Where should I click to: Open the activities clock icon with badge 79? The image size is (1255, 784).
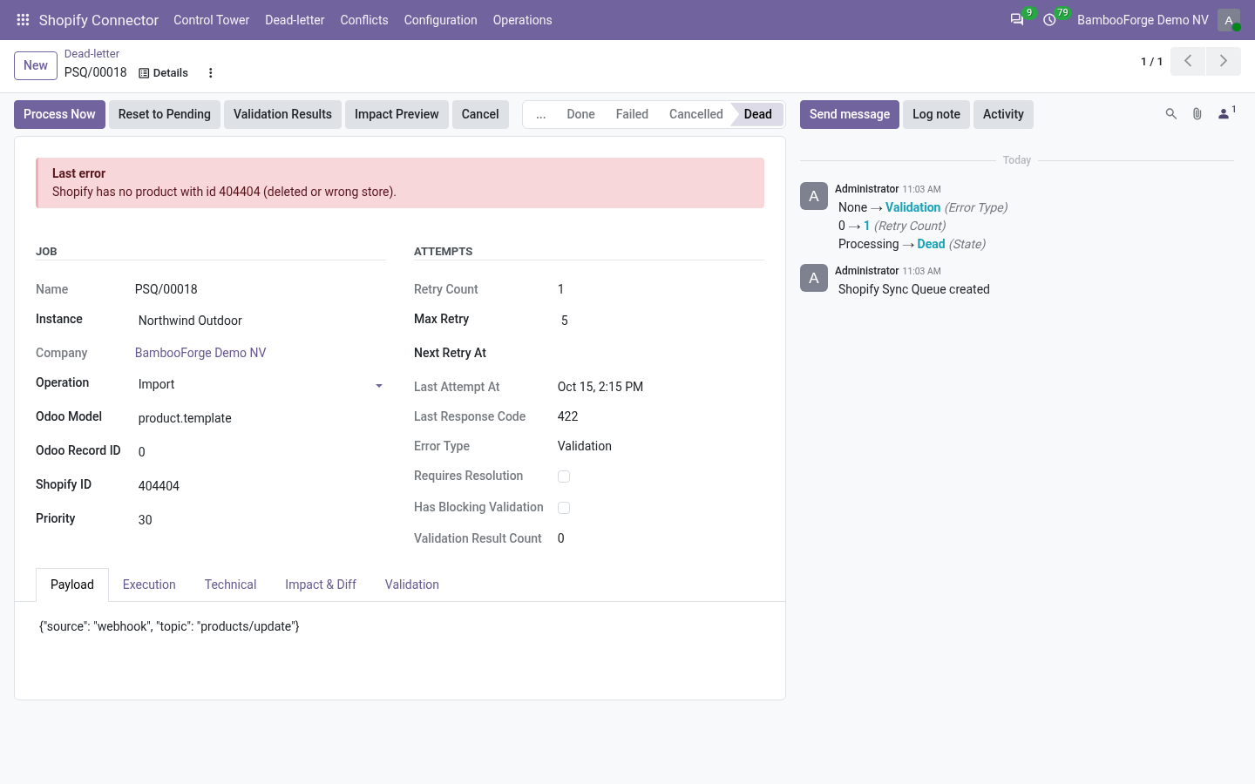1049,19
